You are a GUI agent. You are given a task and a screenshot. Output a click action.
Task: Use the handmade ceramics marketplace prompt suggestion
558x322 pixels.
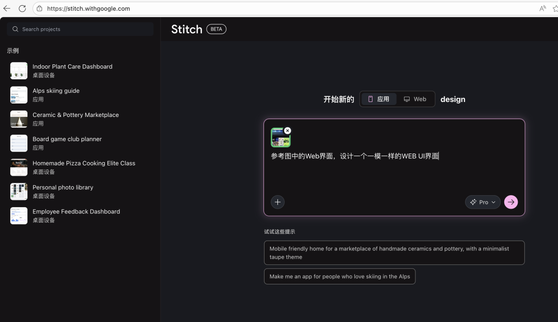pos(394,252)
